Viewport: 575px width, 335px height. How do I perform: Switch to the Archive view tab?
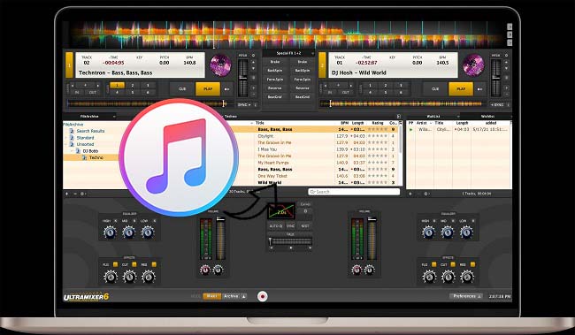(x=231, y=296)
